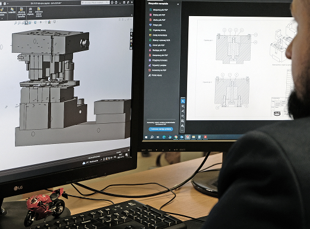Click the blue 7-day trial button
Viewport: 310px width, 229px height.
(x=161, y=129)
